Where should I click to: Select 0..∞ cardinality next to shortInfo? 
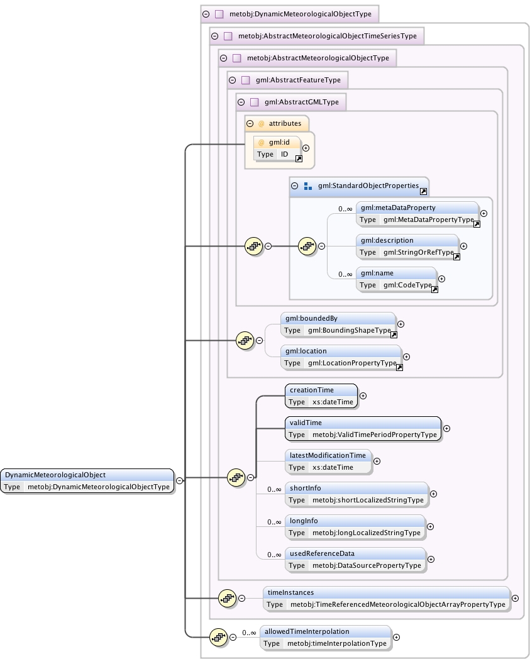point(274,489)
